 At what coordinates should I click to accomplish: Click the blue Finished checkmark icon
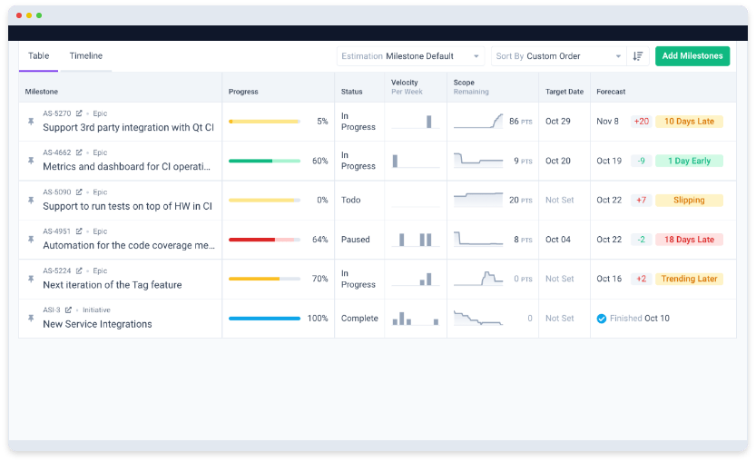[x=601, y=319]
